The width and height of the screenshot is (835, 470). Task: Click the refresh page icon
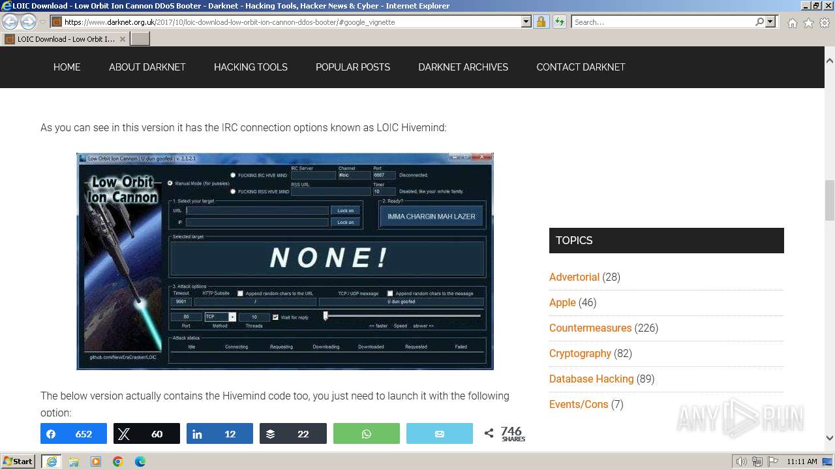coord(560,22)
